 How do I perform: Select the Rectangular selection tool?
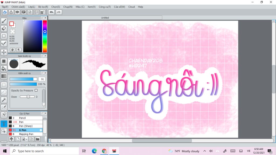pos(4,85)
